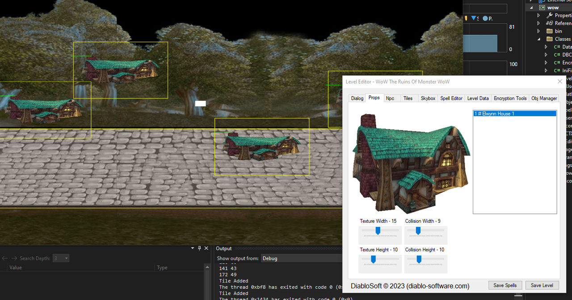Click the Classes folder icon

pos(550,39)
